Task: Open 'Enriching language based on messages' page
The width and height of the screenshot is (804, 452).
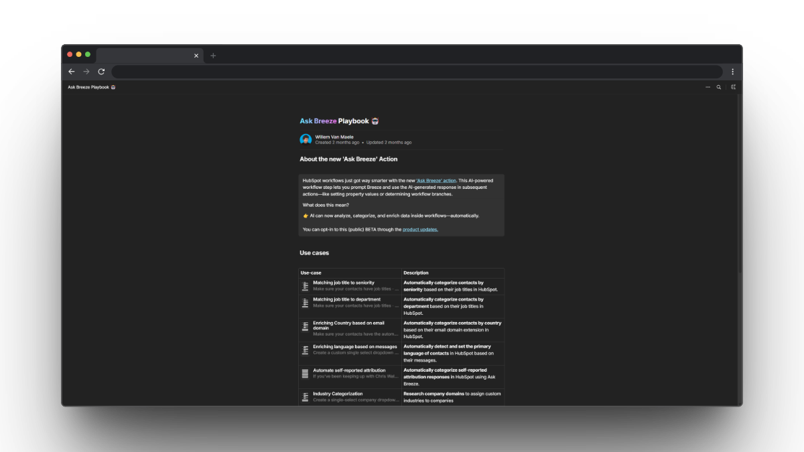Action: pos(355,347)
